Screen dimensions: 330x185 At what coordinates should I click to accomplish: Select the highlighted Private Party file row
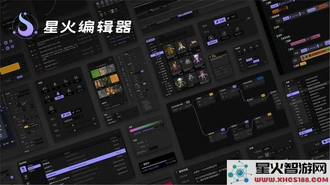(85, 164)
